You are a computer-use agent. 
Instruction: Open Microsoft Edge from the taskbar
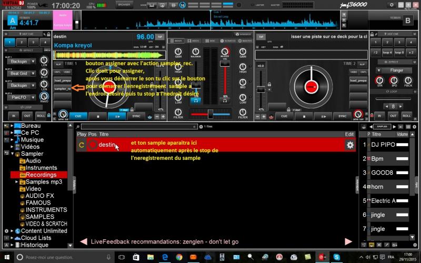(x=164, y=257)
